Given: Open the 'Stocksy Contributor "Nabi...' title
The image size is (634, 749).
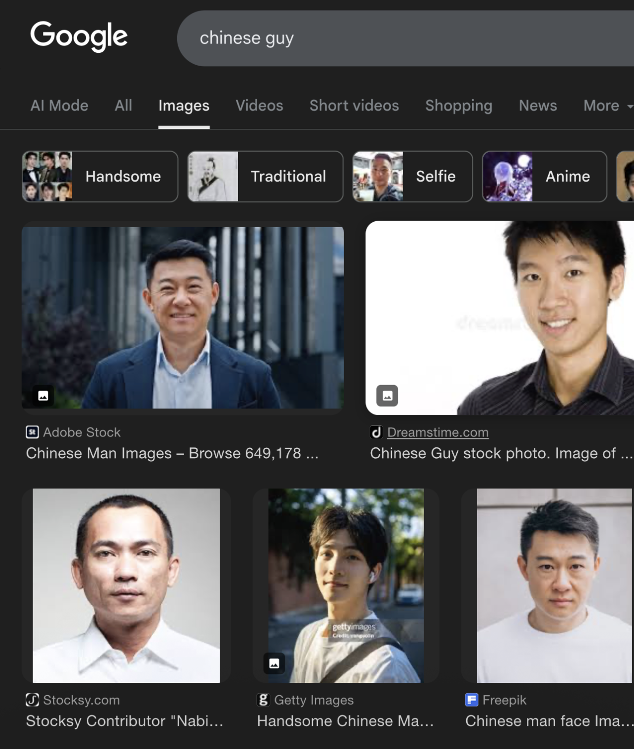Looking at the screenshot, I should click(x=125, y=721).
